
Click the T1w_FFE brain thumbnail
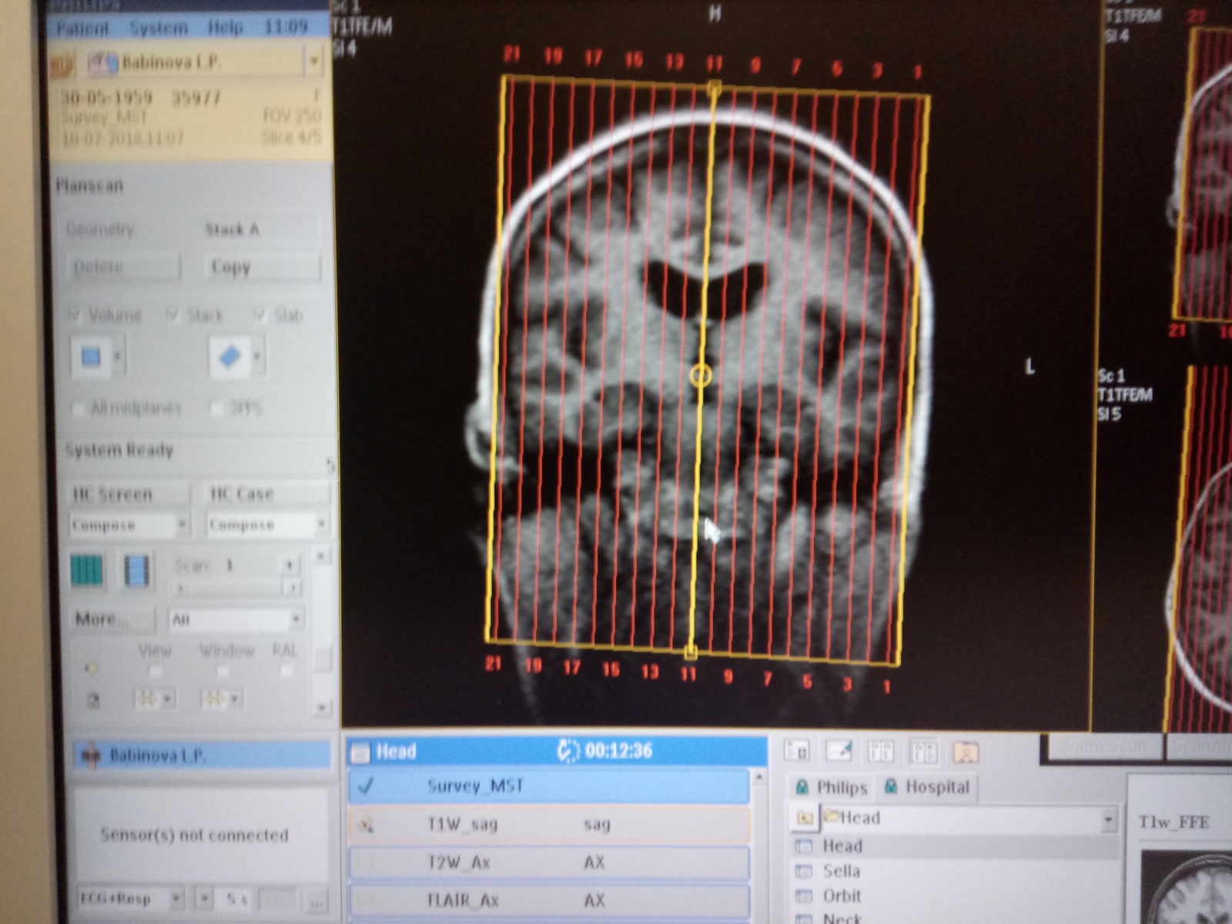1187,885
